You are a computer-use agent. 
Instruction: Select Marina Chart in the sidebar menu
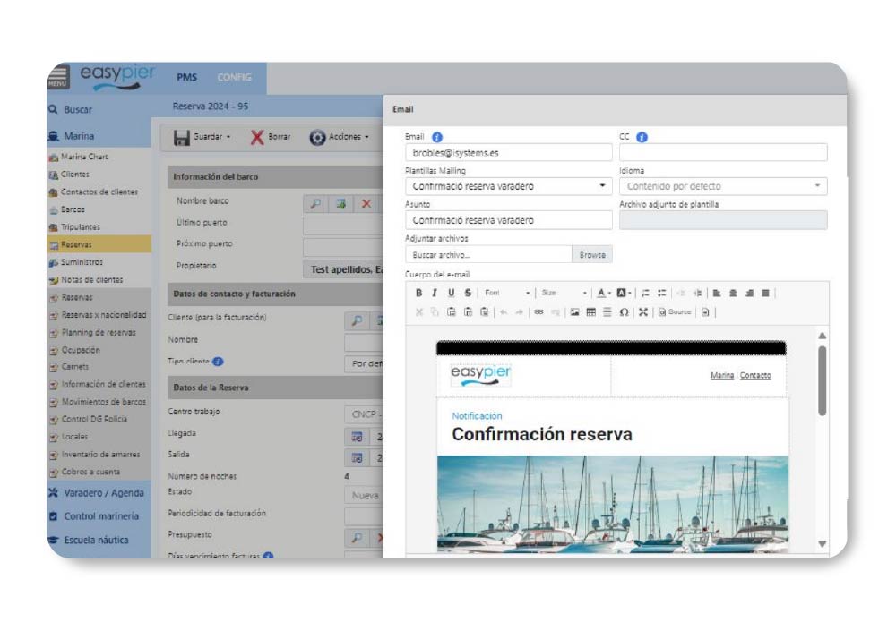(85, 157)
